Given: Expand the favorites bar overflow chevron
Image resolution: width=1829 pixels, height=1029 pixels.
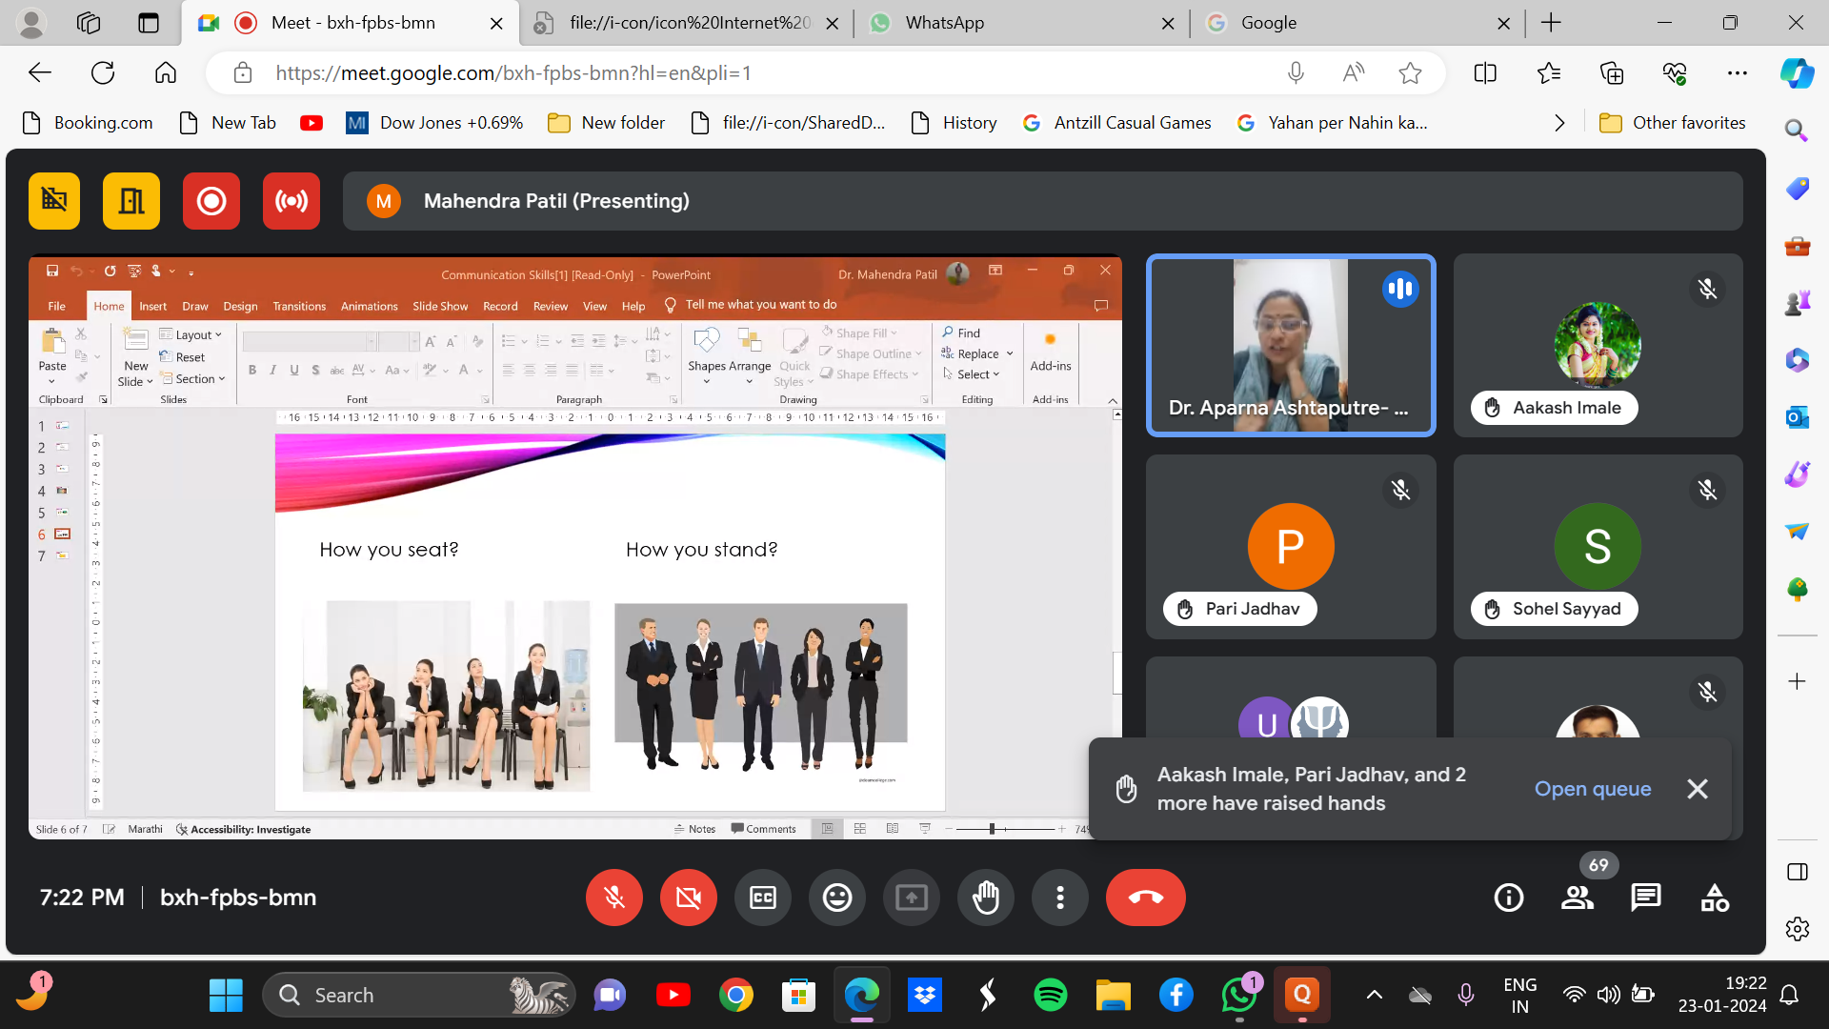Looking at the screenshot, I should (x=1559, y=123).
